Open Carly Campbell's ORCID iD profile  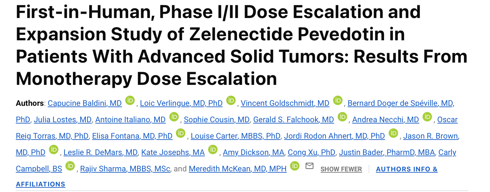coord(70,166)
